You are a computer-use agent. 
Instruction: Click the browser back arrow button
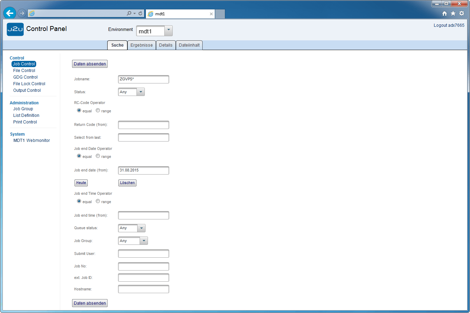(10, 13)
